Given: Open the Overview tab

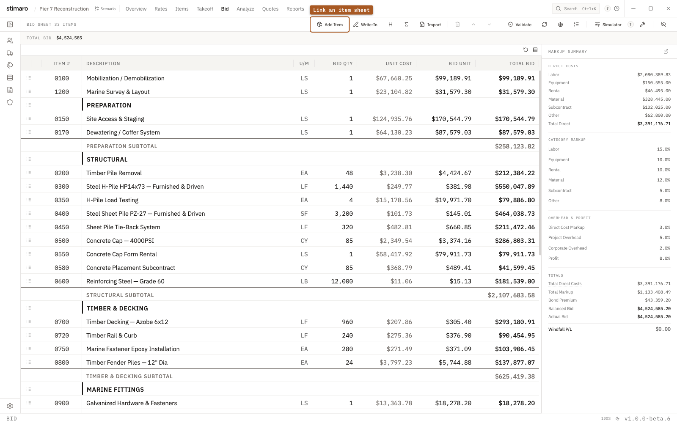Looking at the screenshot, I should click(136, 9).
